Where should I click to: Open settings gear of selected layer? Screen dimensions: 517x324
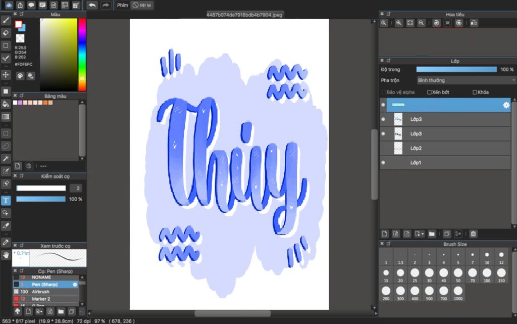tap(506, 105)
